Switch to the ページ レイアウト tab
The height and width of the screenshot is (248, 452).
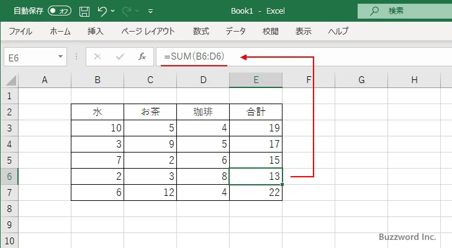(148, 31)
